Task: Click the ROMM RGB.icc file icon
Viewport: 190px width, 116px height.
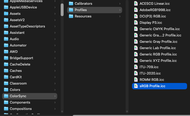Action: (136, 80)
